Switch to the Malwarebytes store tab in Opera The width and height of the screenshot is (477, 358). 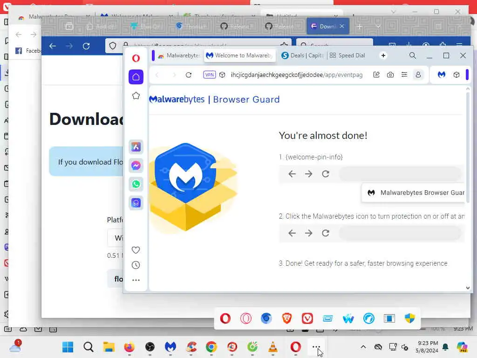[179, 55]
